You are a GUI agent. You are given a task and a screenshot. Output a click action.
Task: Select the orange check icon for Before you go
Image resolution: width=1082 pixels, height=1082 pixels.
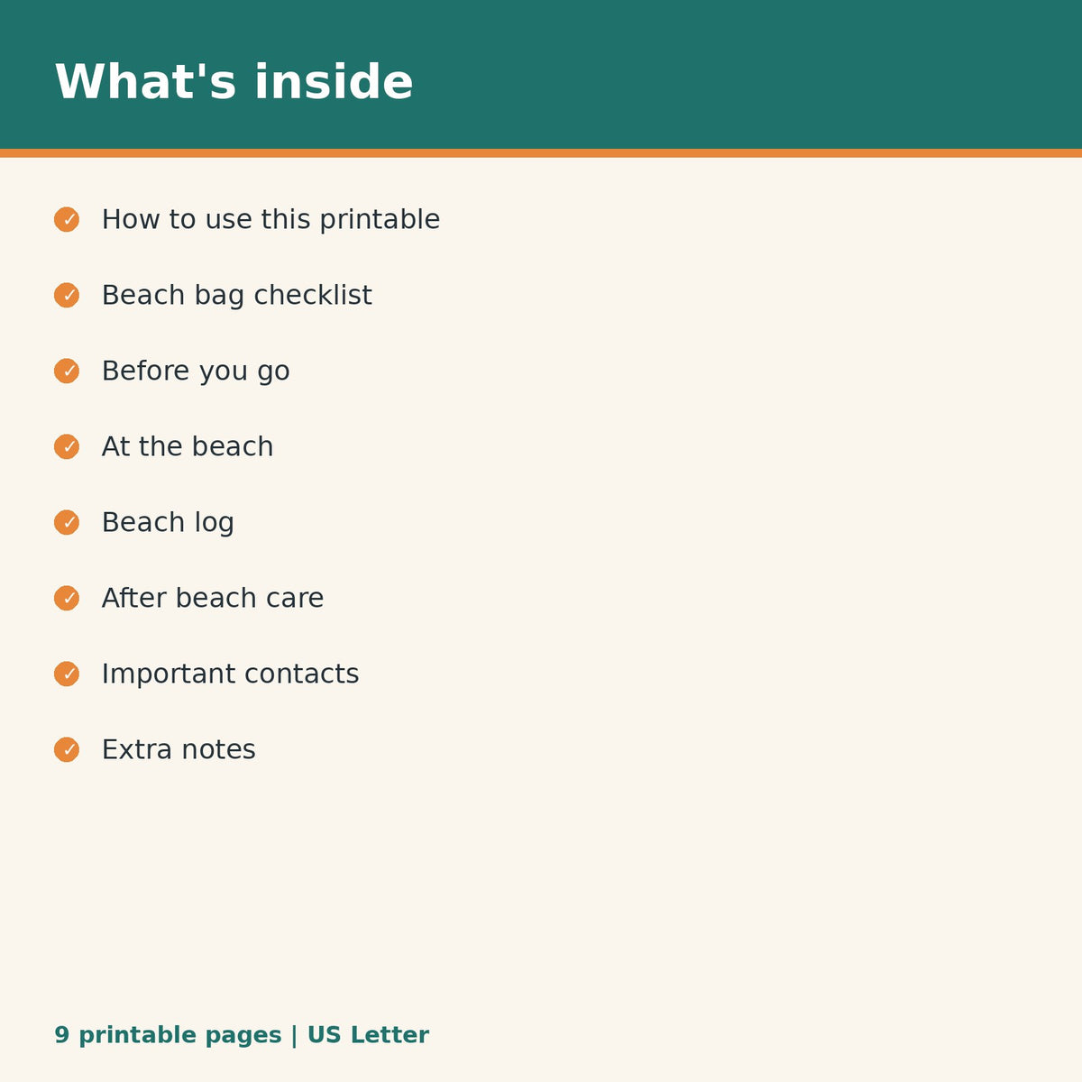click(67, 371)
